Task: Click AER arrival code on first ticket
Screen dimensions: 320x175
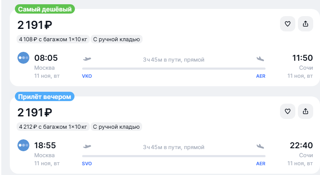Action: (x=260, y=76)
